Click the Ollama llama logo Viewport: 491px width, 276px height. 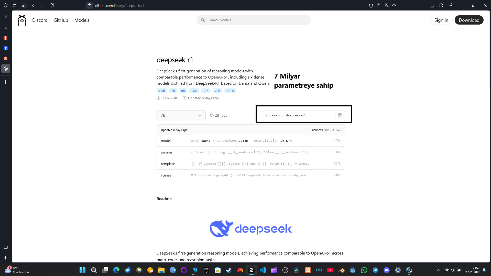(22, 20)
